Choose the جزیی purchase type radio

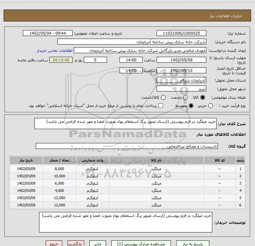[211, 106]
